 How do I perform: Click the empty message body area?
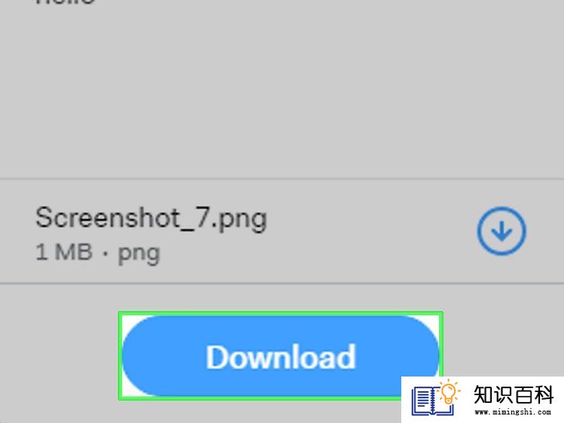point(282,91)
